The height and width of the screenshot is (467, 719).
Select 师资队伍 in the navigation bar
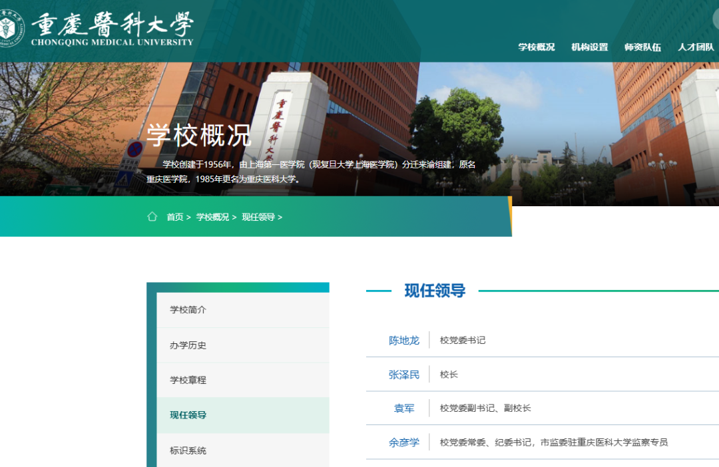tap(643, 47)
